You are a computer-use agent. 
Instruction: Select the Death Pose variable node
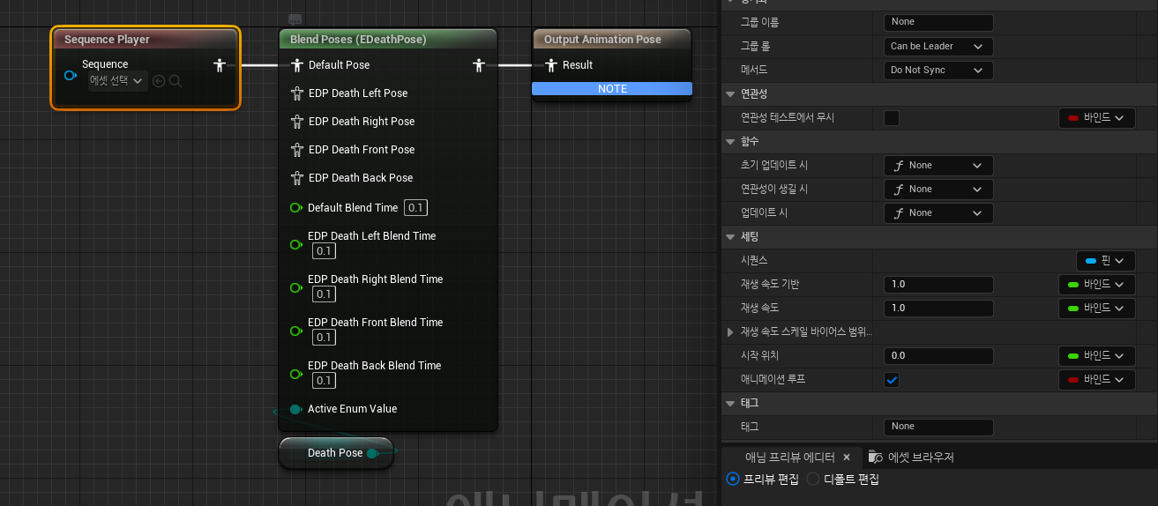pos(335,453)
